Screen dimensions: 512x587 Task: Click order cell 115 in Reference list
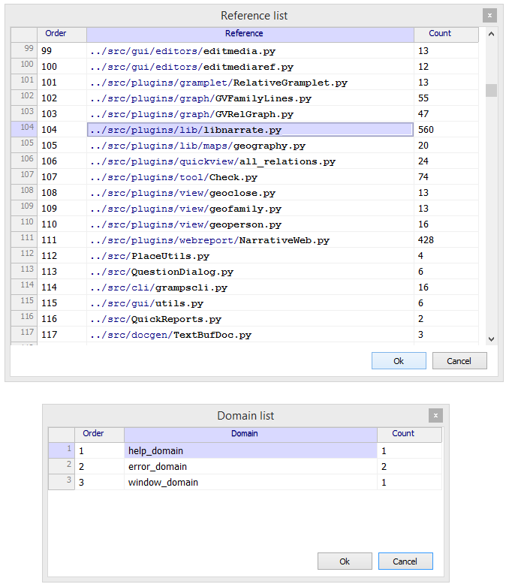(62, 303)
